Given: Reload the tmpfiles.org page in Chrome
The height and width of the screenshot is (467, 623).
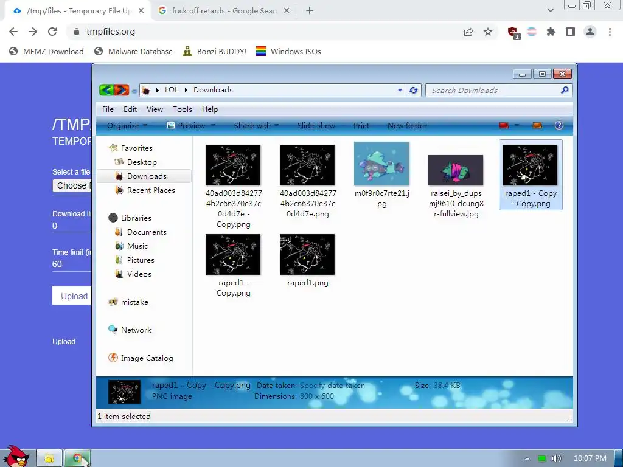Looking at the screenshot, I should coord(52,32).
